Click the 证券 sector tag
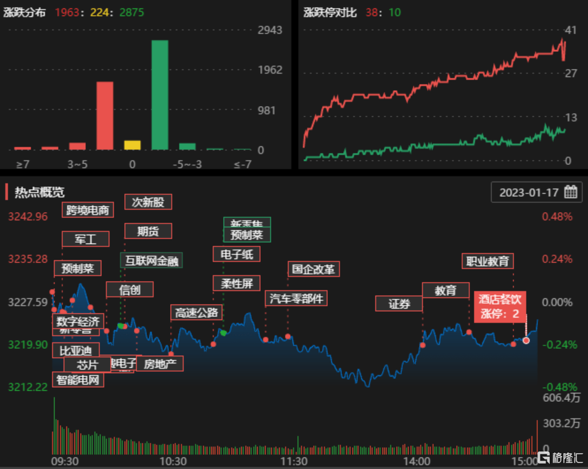The image size is (588, 469). pos(398,304)
